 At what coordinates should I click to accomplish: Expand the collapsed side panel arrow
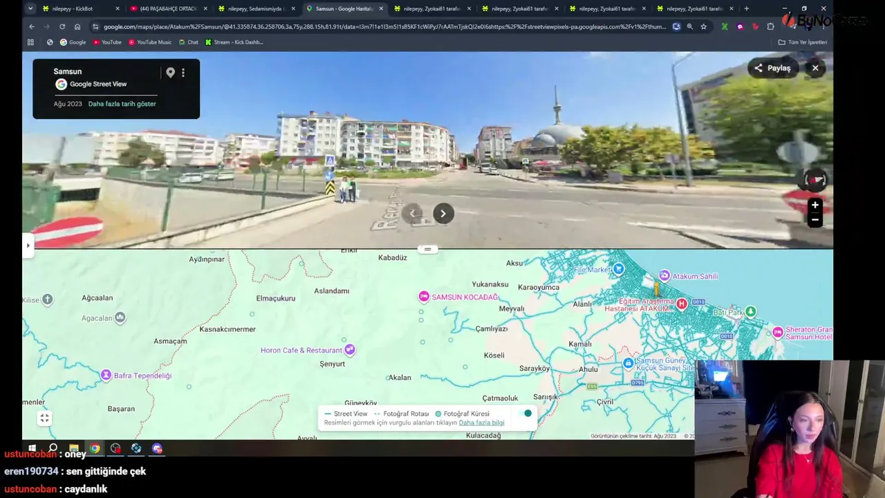coord(28,246)
